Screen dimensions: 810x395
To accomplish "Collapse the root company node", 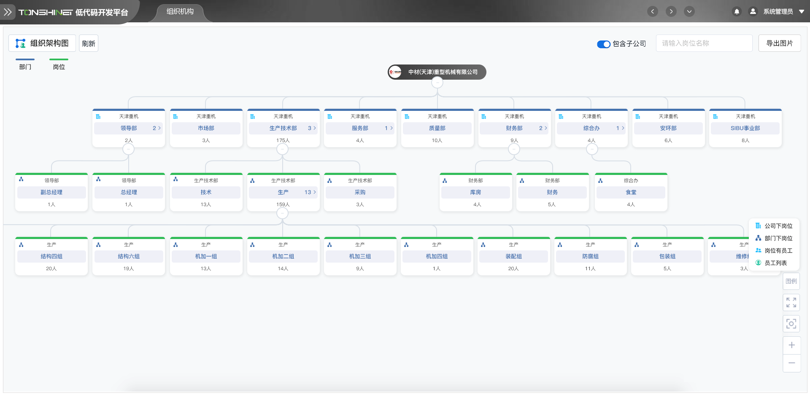I will pyautogui.click(x=437, y=83).
